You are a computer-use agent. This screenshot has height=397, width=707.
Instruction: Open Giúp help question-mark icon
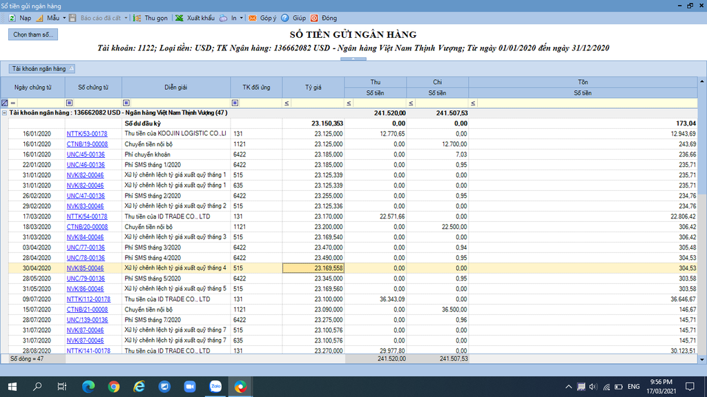pos(285,18)
